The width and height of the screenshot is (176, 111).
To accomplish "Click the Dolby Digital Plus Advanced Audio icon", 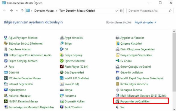I will [6, 55].
